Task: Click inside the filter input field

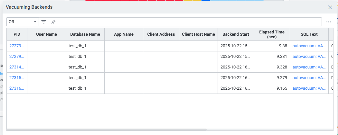Action: pos(187,22)
